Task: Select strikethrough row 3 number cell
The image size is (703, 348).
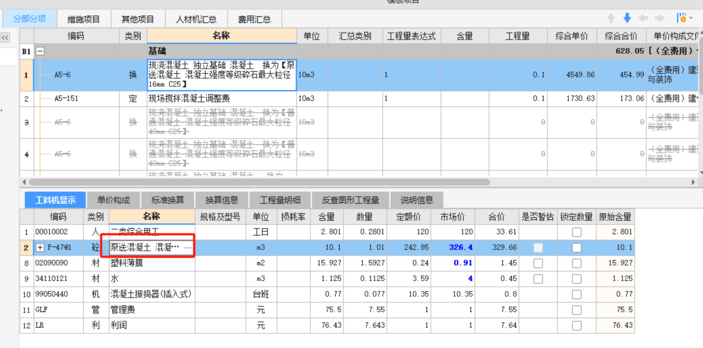Action: point(27,122)
